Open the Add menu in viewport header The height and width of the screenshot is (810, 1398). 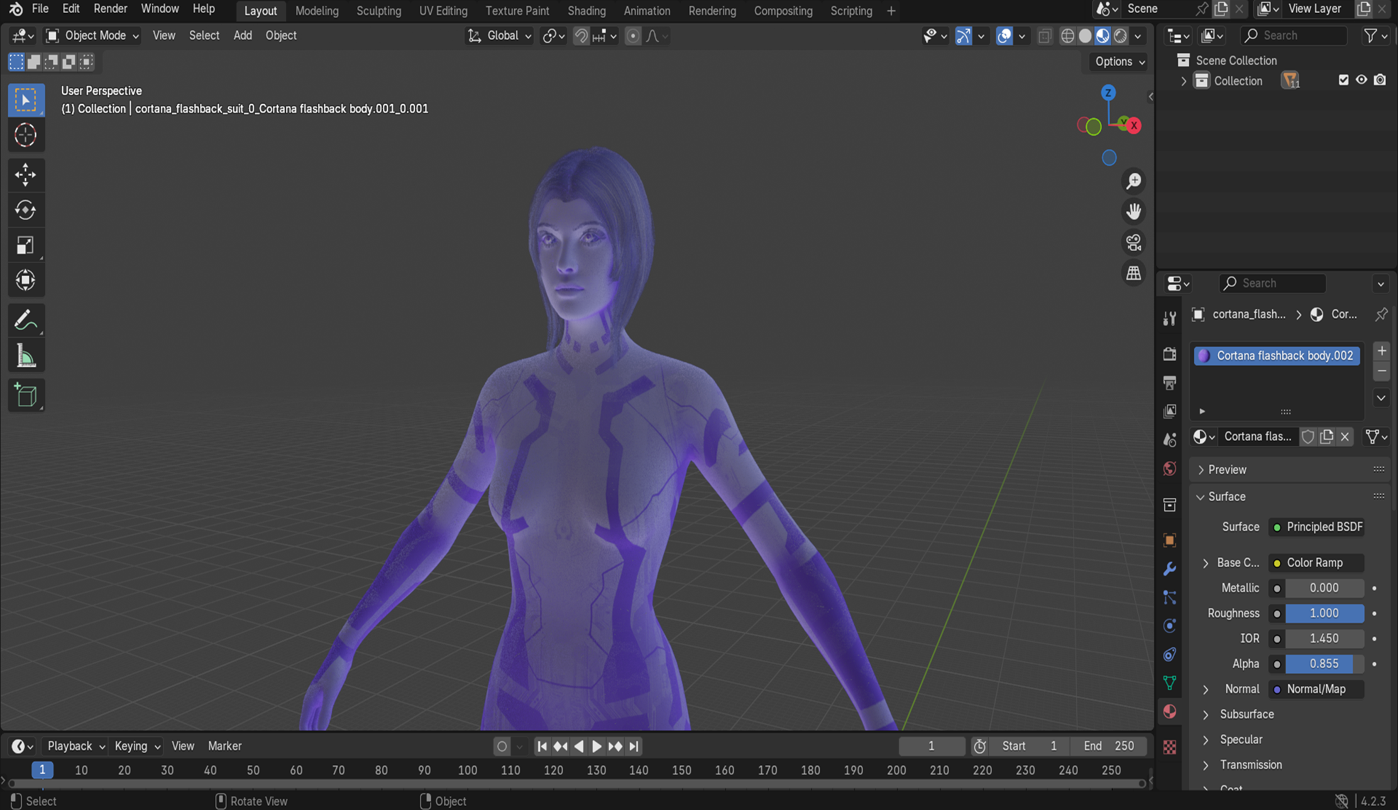pyautogui.click(x=243, y=36)
